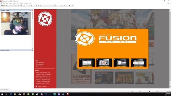Open the Insert menu
The height and width of the screenshot is (96, 171).
pos(14,3)
